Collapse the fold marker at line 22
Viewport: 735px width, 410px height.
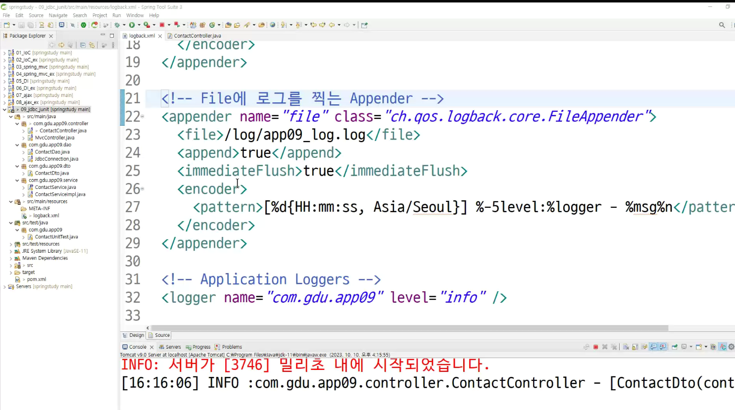(143, 117)
